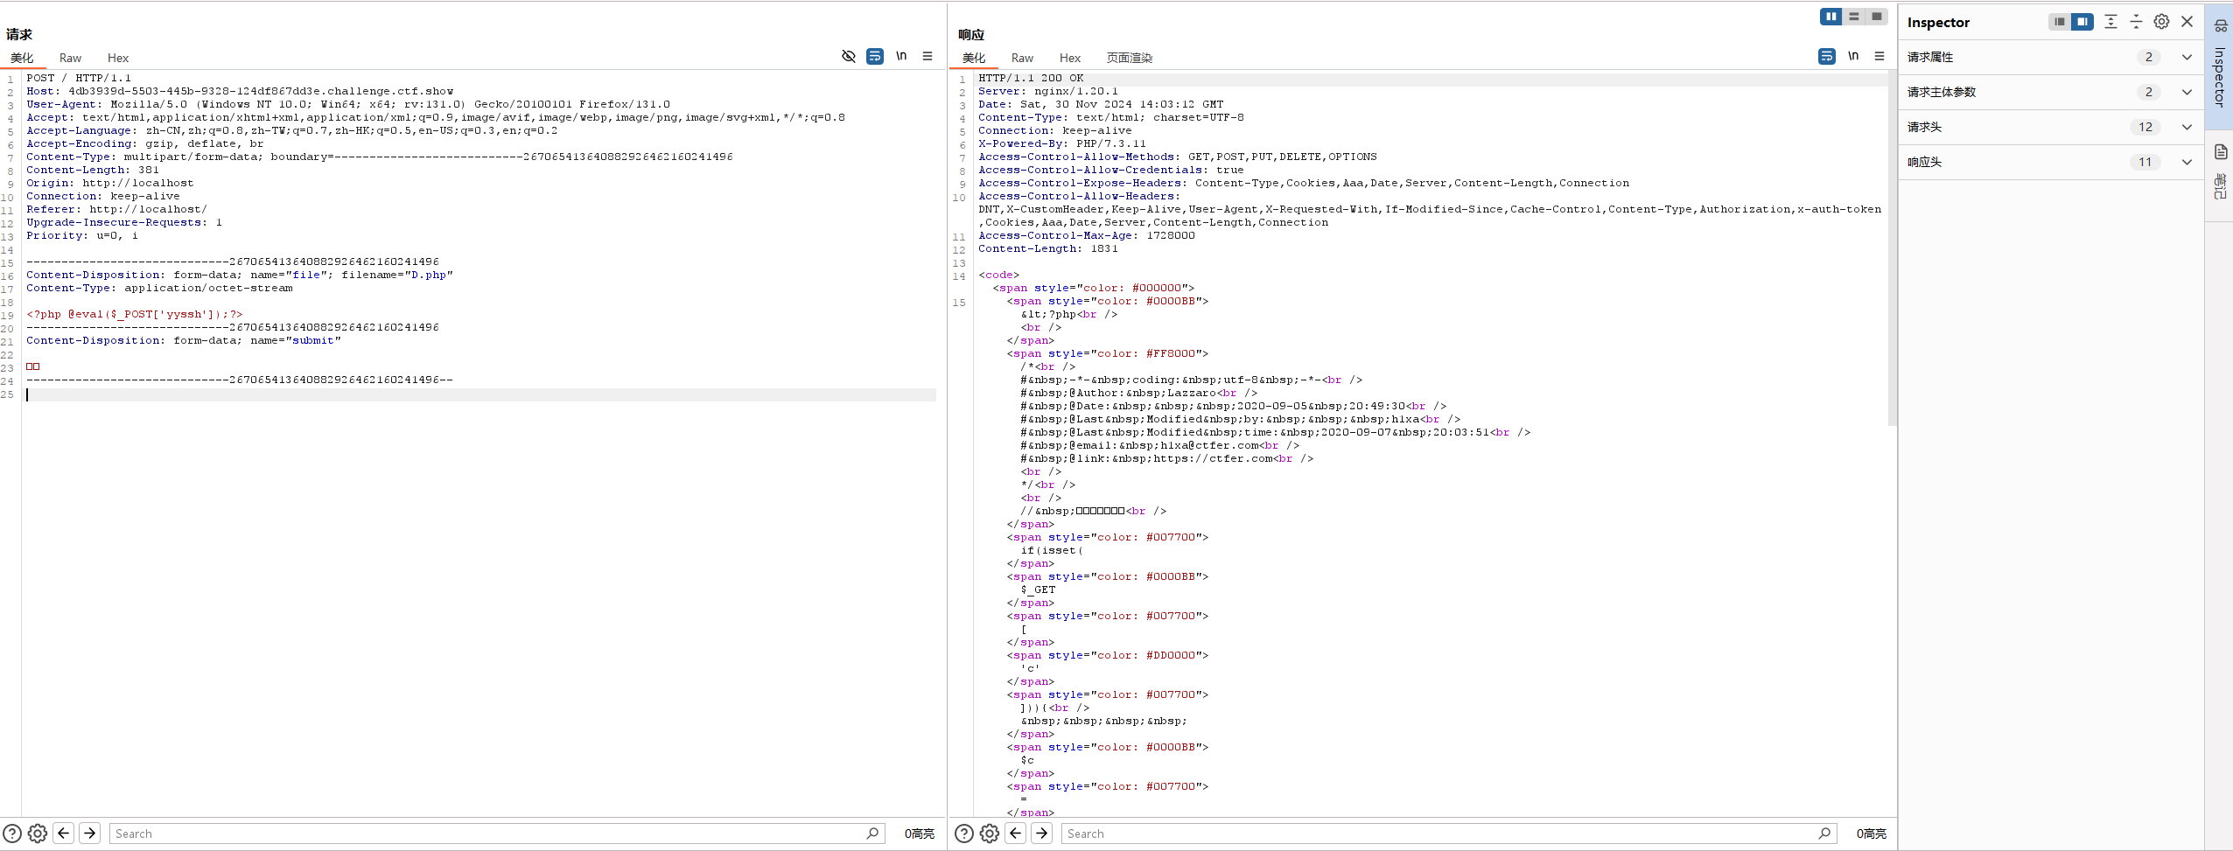Go to next response search match
This screenshot has height=851, width=2233.
[1041, 834]
